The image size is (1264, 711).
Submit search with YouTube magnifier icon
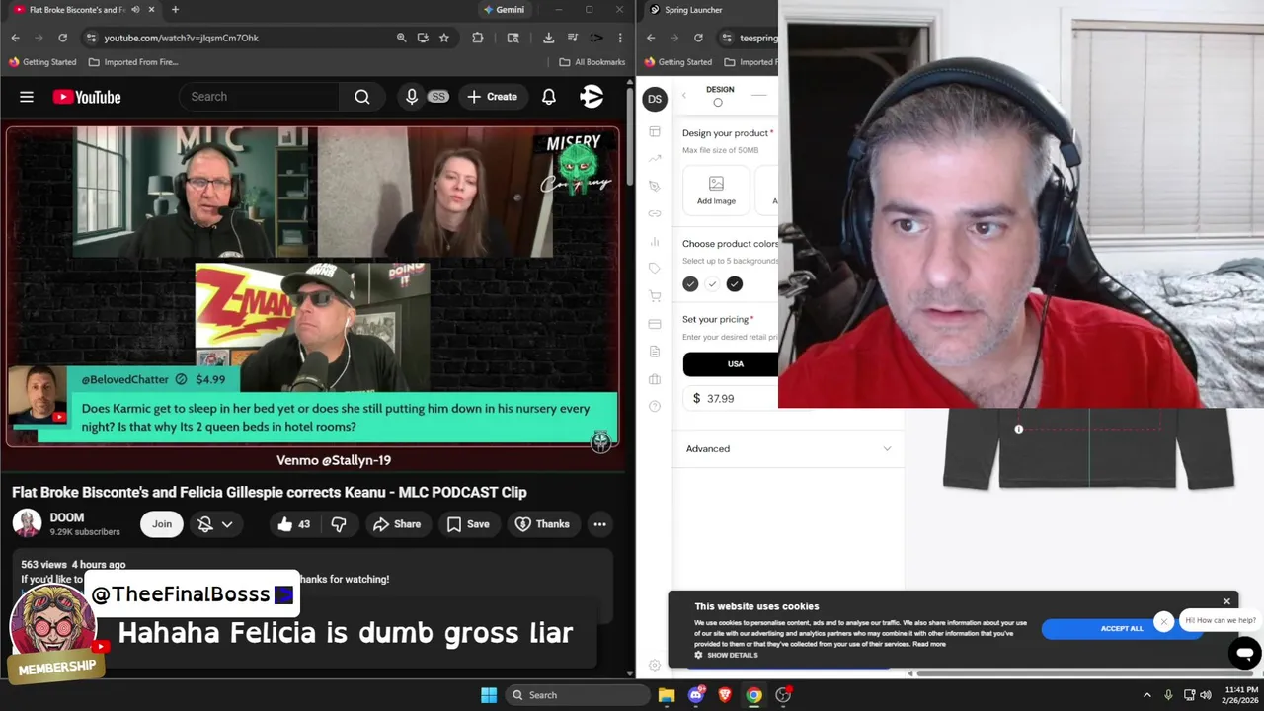[362, 97]
